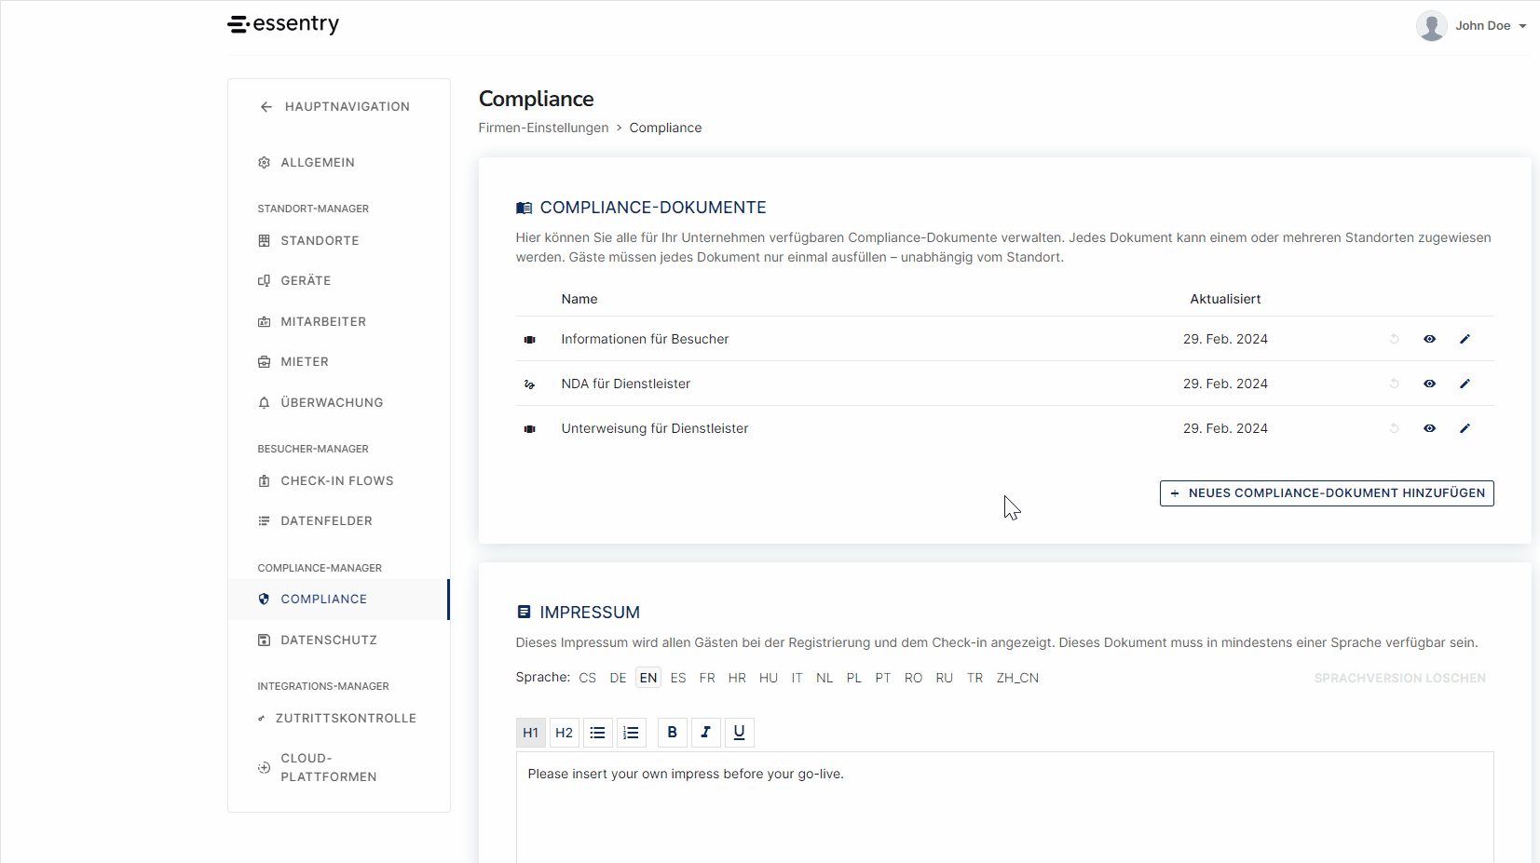The image size is (1540, 863).
Task: Click the Aktualisiert column header
Action: coord(1225,300)
